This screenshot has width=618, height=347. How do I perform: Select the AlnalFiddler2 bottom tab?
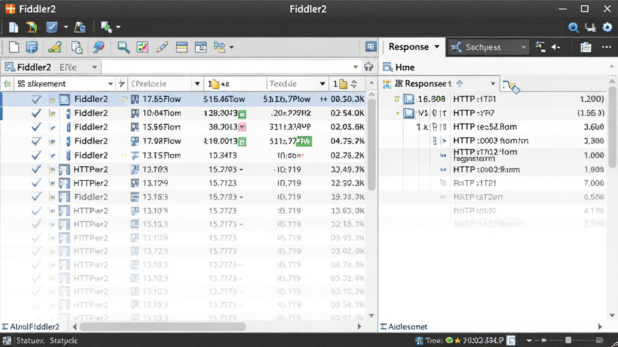pos(31,327)
